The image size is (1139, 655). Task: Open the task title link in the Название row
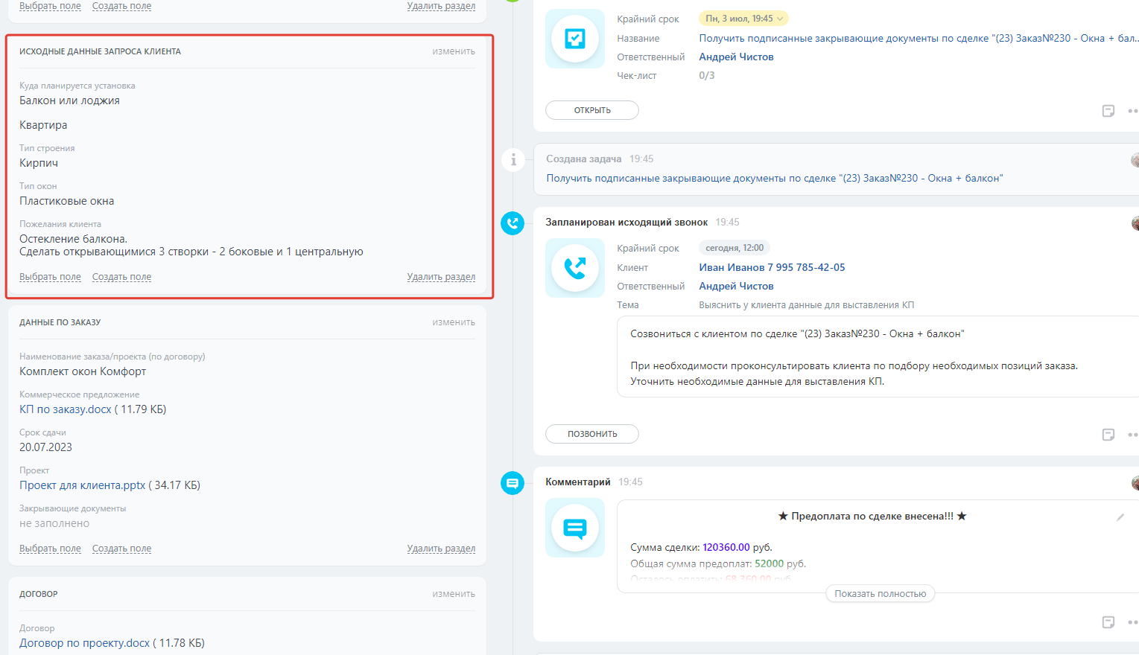tap(919, 38)
